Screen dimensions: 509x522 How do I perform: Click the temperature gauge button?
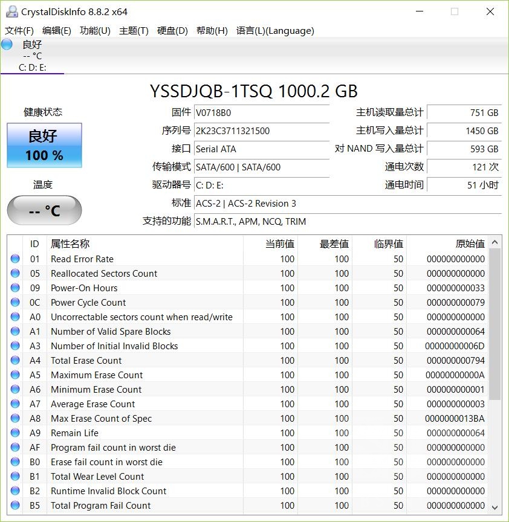tap(44, 210)
